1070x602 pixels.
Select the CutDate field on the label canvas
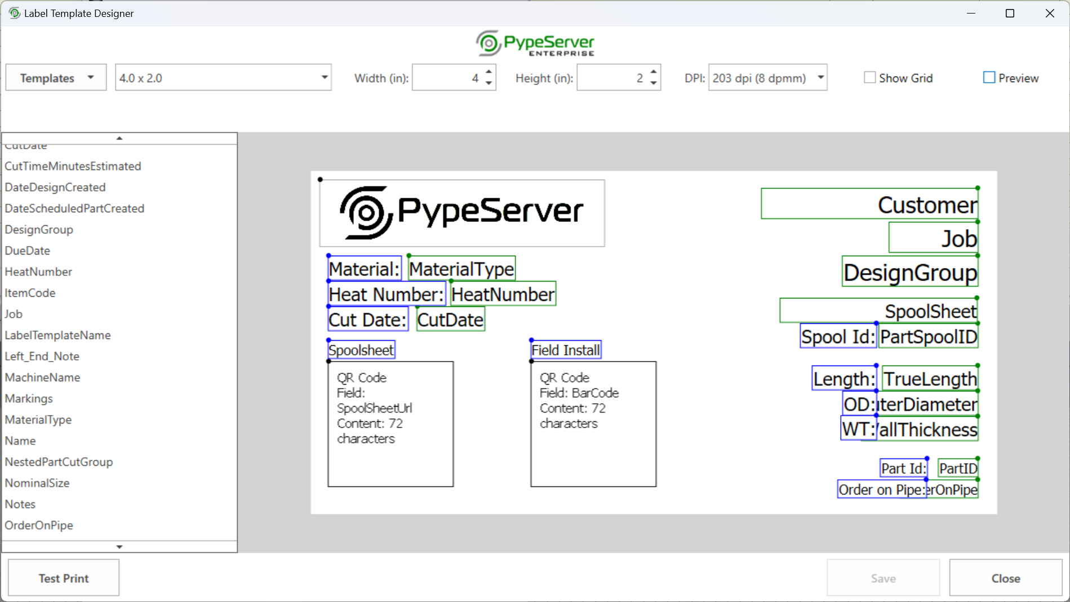point(451,319)
